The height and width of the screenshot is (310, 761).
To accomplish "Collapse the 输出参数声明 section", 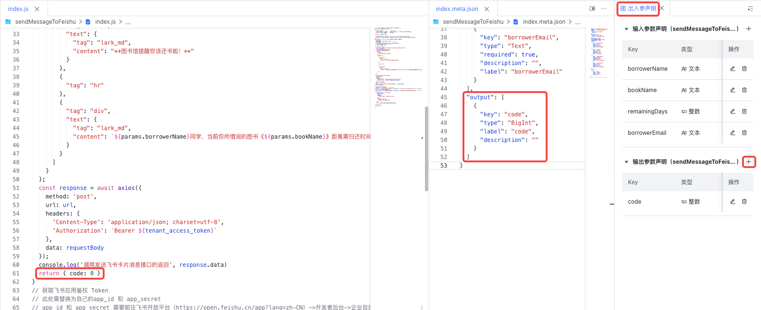I will pos(626,162).
